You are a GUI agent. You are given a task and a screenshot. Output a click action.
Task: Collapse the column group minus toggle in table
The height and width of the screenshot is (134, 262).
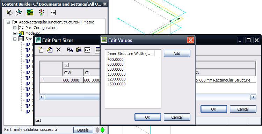pyautogui.click(x=66, y=65)
